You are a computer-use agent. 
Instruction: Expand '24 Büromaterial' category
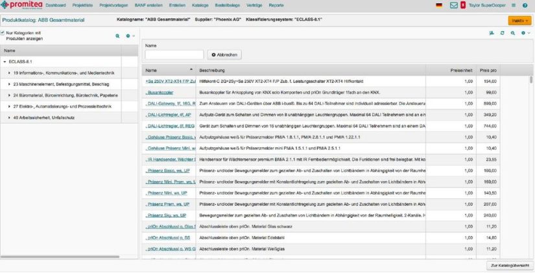9,95
